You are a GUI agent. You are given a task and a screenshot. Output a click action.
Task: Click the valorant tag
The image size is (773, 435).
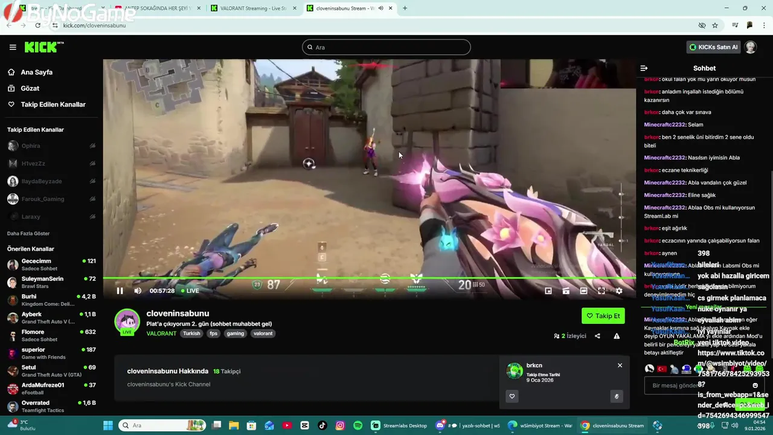(x=263, y=333)
